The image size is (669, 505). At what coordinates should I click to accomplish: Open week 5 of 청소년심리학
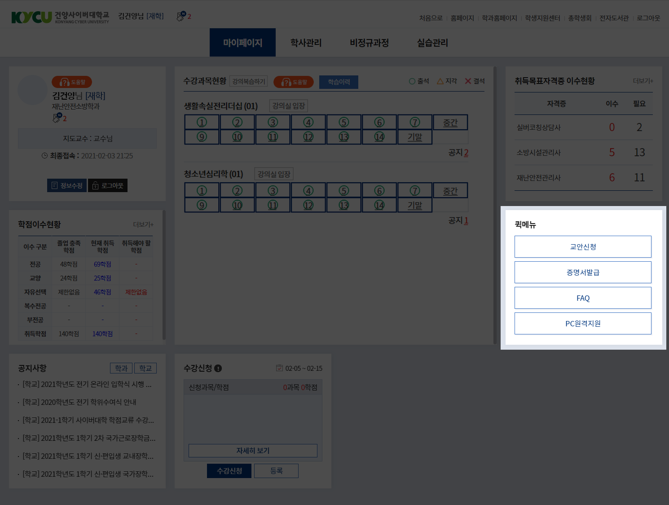[x=344, y=190]
